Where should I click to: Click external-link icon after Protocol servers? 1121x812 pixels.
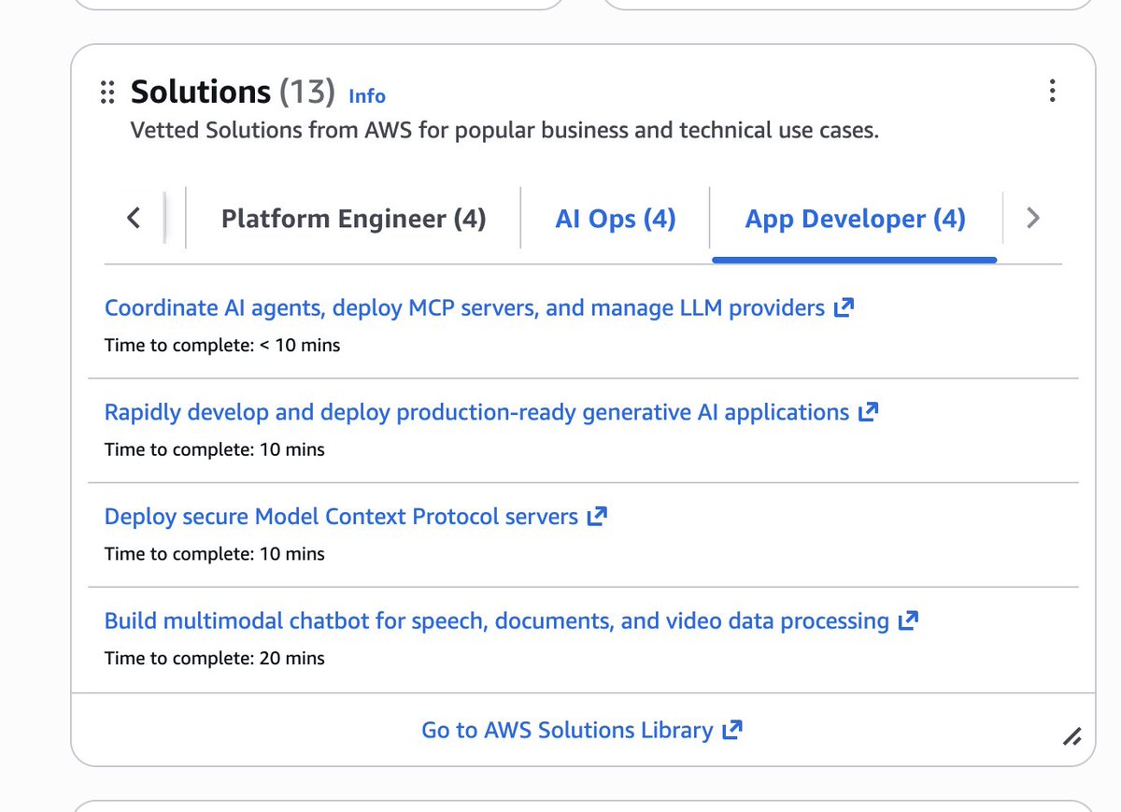coord(597,517)
